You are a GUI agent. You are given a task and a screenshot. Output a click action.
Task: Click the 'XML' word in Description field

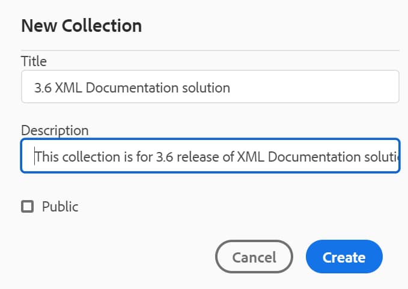tap(251, 157)
